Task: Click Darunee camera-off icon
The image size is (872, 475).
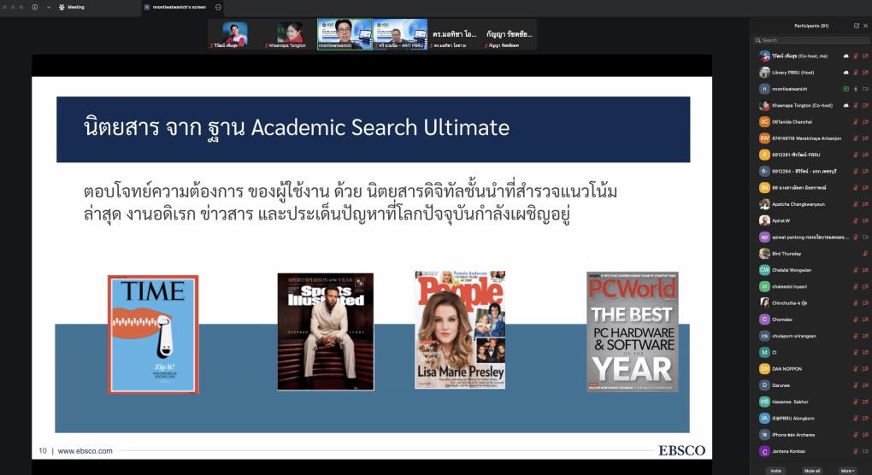Action: tap(865, 385)
